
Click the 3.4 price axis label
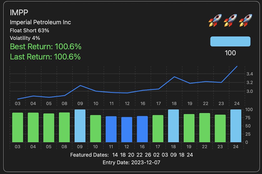[250, 74]
